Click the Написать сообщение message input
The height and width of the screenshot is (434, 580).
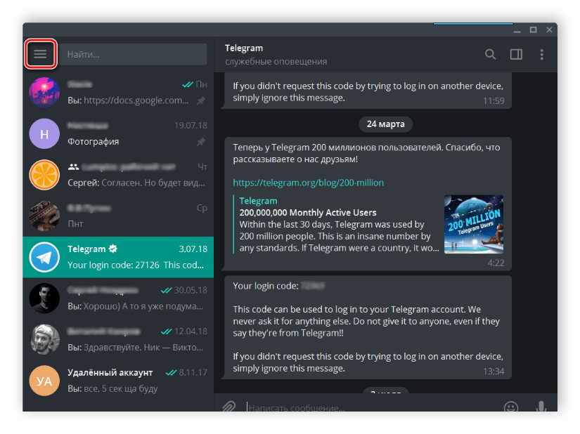(366, 407)
